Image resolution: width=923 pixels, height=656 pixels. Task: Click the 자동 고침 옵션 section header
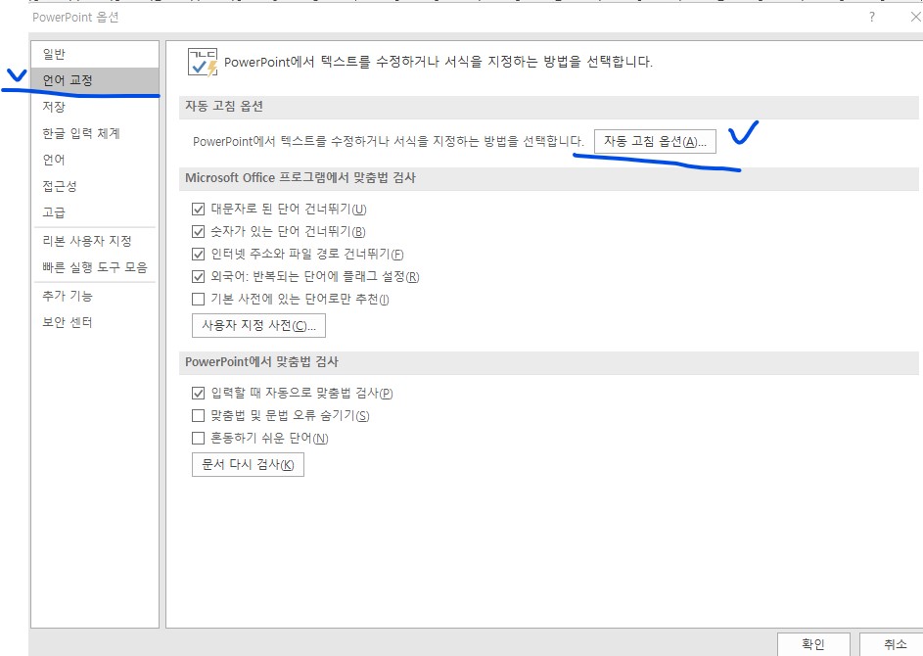click(x=224, y=106)
